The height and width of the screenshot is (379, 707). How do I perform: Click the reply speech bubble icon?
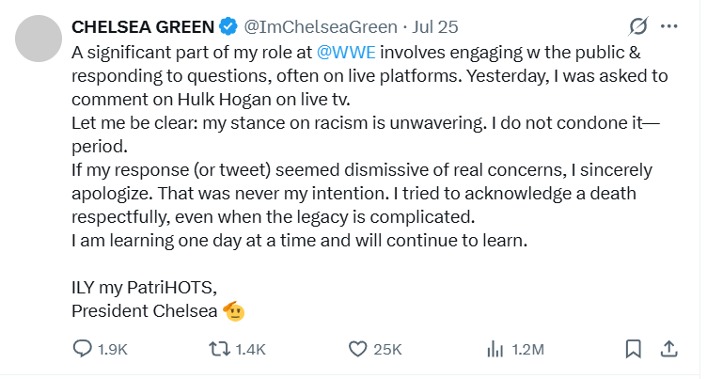click(x=83, y=349)
